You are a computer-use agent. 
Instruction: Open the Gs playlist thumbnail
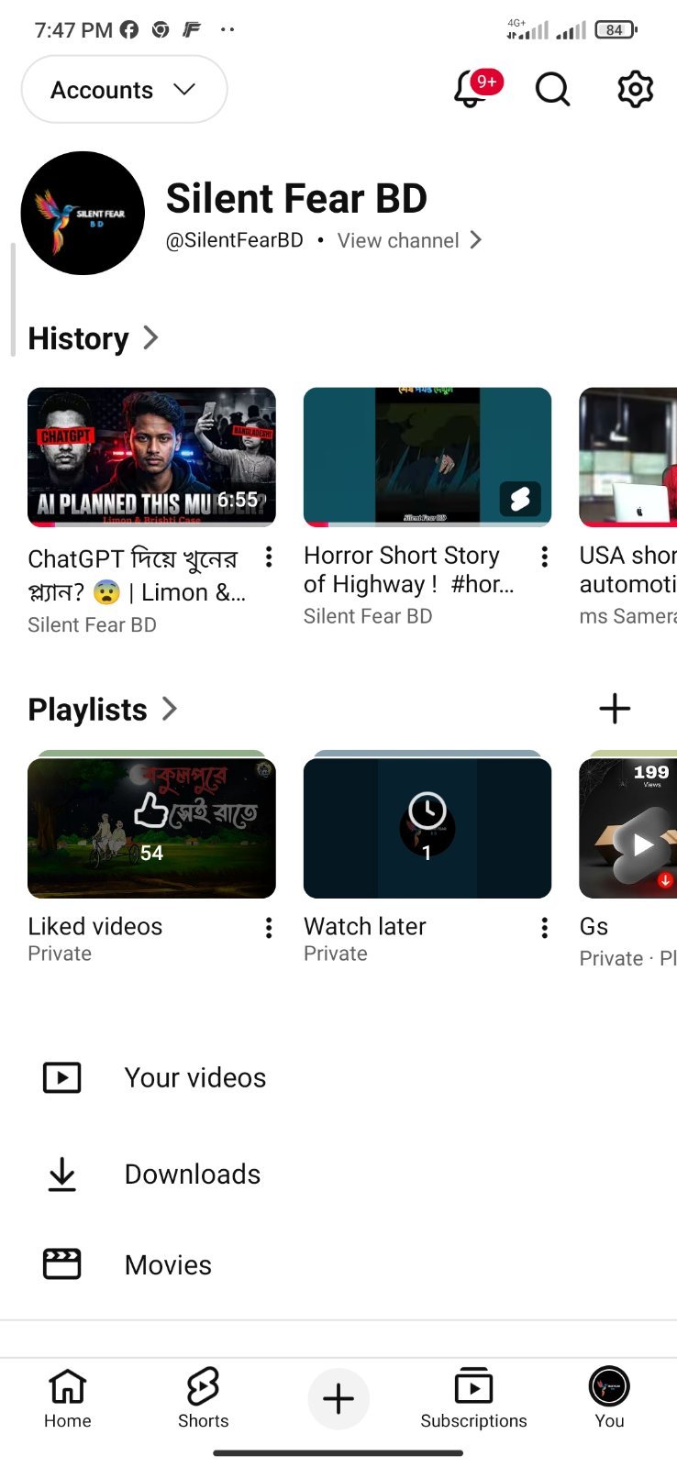628,828
